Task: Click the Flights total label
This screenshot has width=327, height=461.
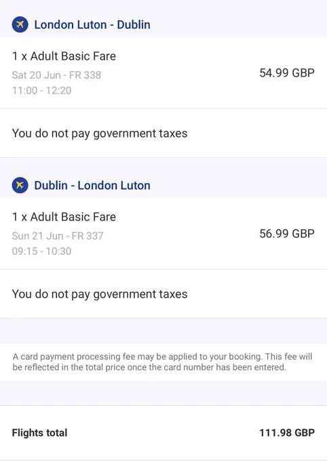Action: pyautogui.click(x=40, y=433)
